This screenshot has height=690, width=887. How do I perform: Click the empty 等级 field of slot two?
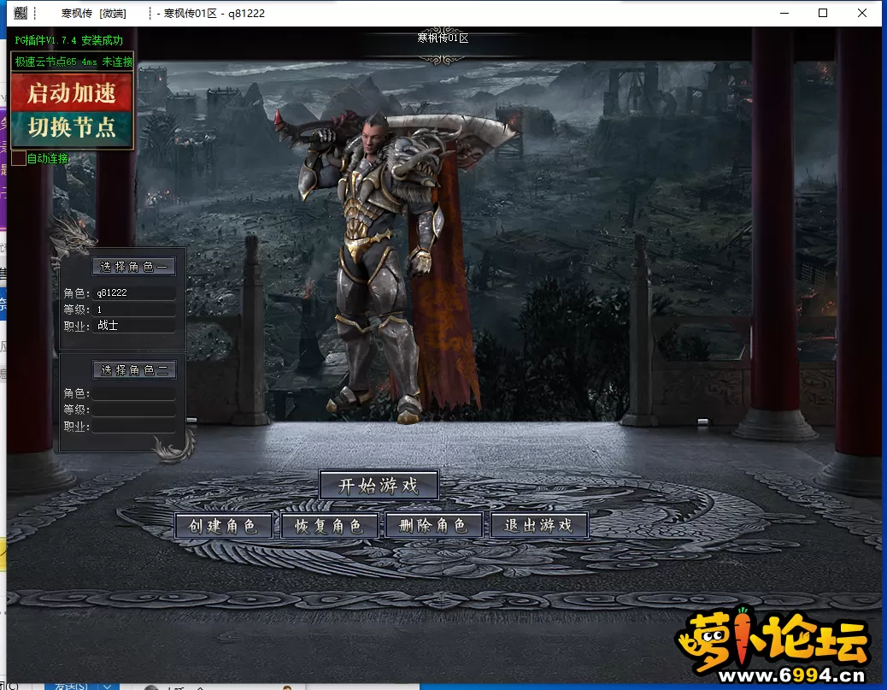coord(135,410)
